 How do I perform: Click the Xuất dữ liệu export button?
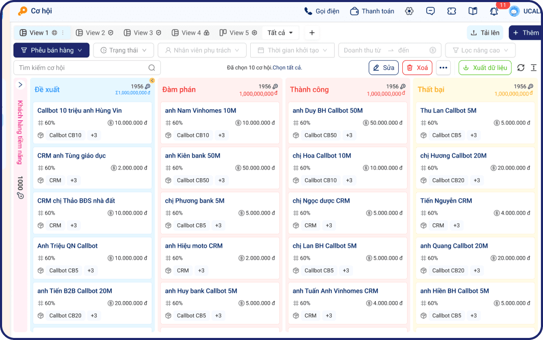tap(484, 67)
